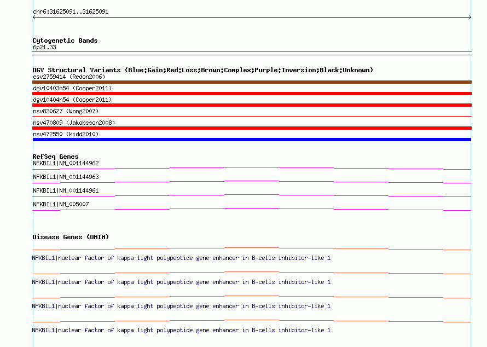Screen dimensions: 487x347
Task: Open the NFKBIL1|NM_001144961 transcript label
Action: tap(66, 191)
